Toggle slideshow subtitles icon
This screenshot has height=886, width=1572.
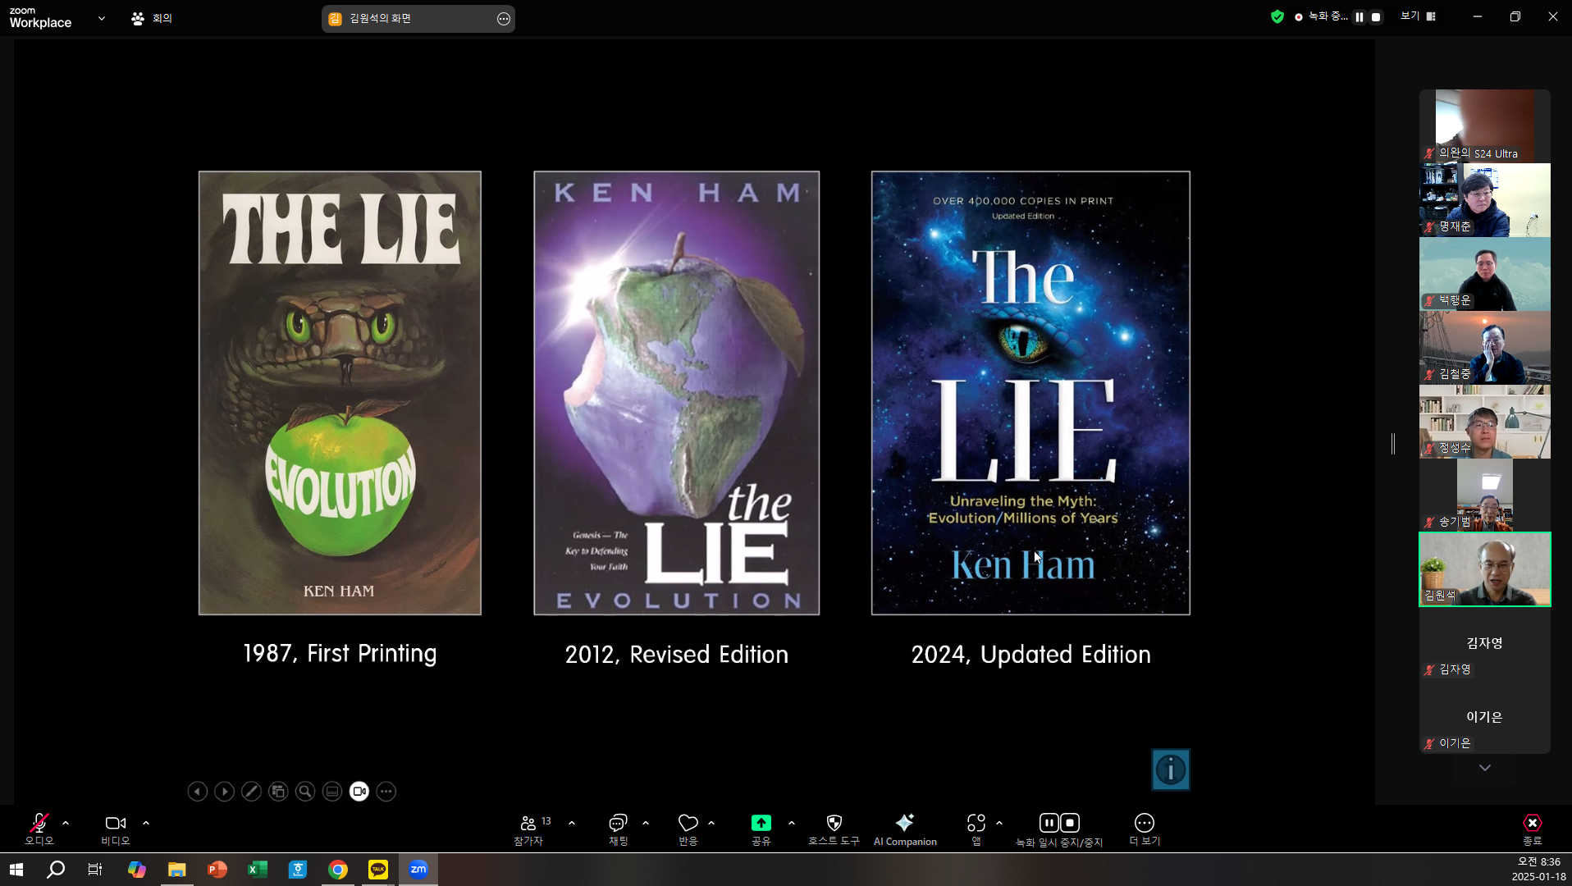[332, 792]
